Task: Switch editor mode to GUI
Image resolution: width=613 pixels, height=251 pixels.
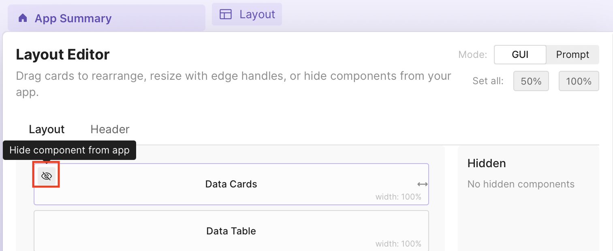Action: point(520,54)
